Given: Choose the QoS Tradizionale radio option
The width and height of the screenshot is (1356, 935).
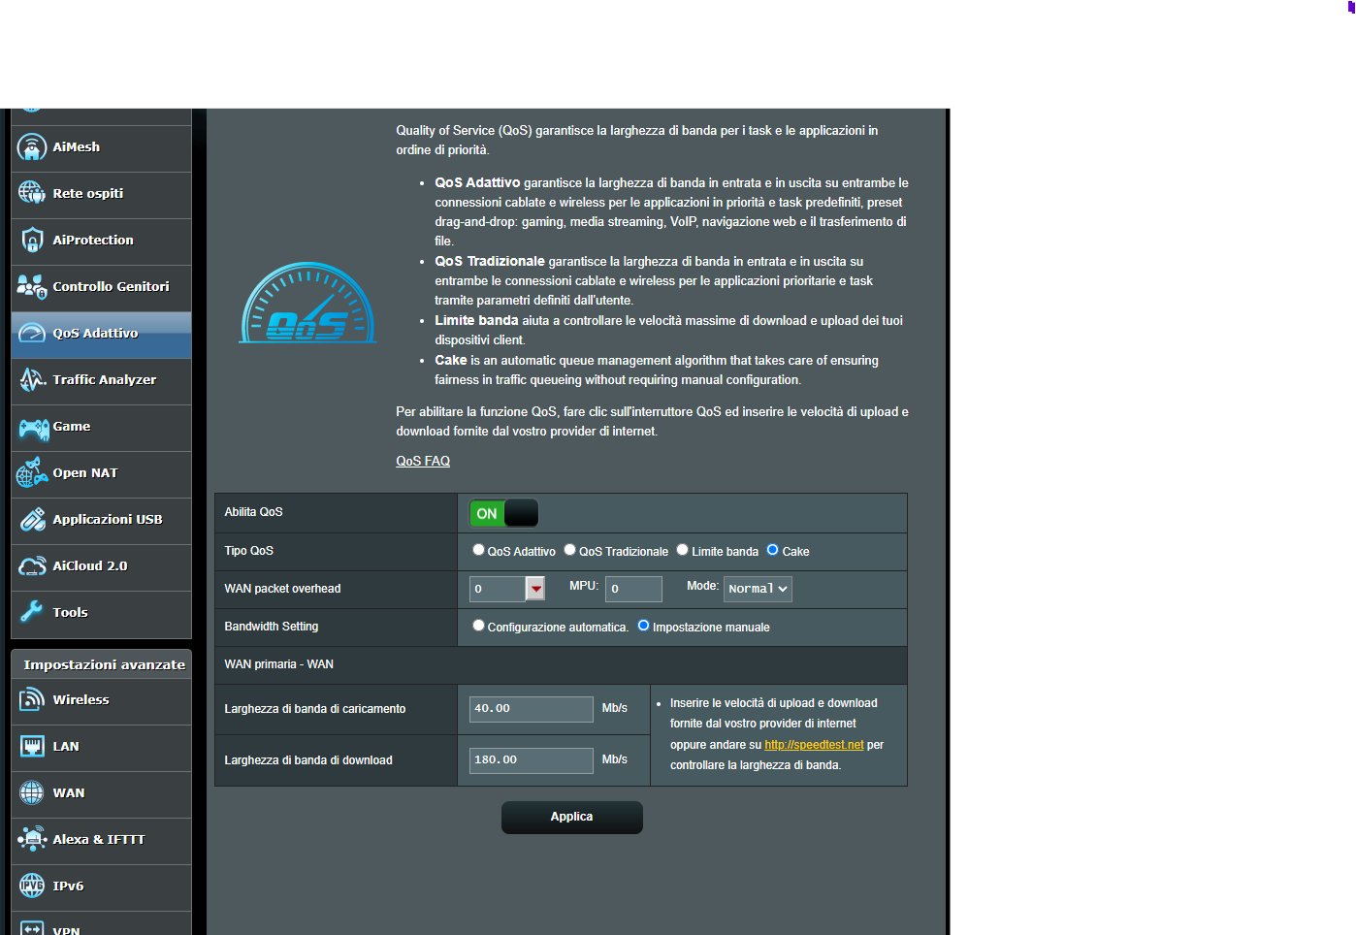Looking at the screenshot, I should click(570, 550).
